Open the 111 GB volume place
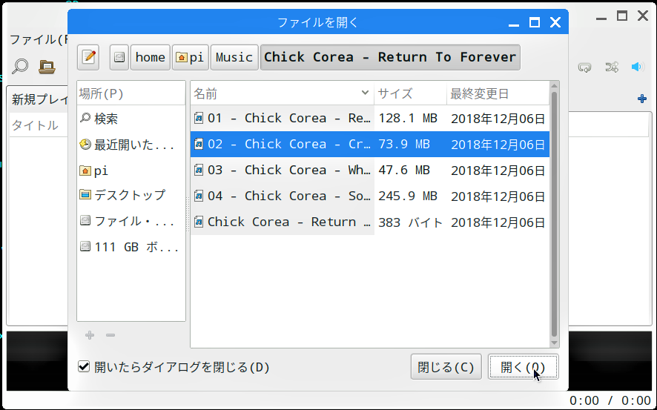The width and height of the screenshot is (657, 410). tap(131, 247)
